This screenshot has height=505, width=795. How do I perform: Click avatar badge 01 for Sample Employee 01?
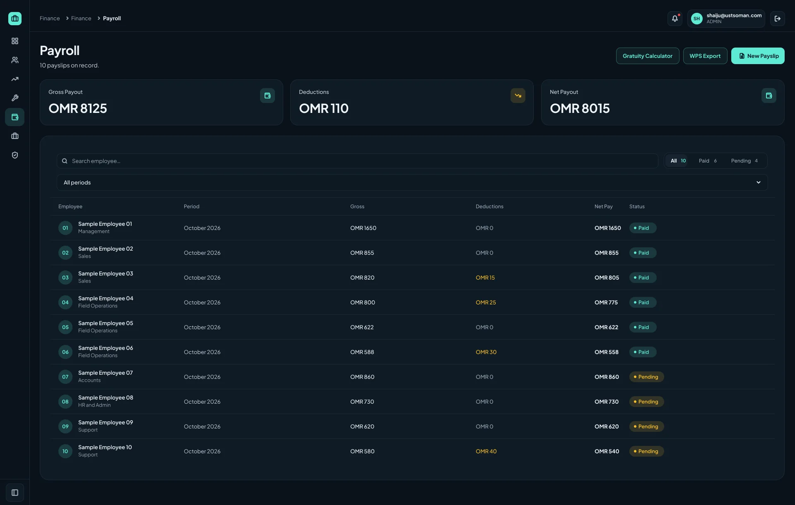(65, 228)
